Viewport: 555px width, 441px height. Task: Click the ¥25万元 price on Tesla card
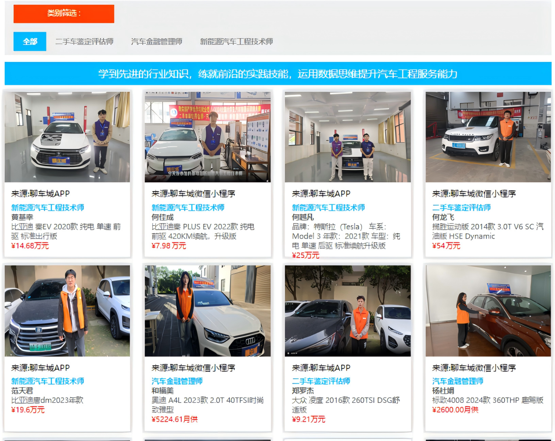306,255
